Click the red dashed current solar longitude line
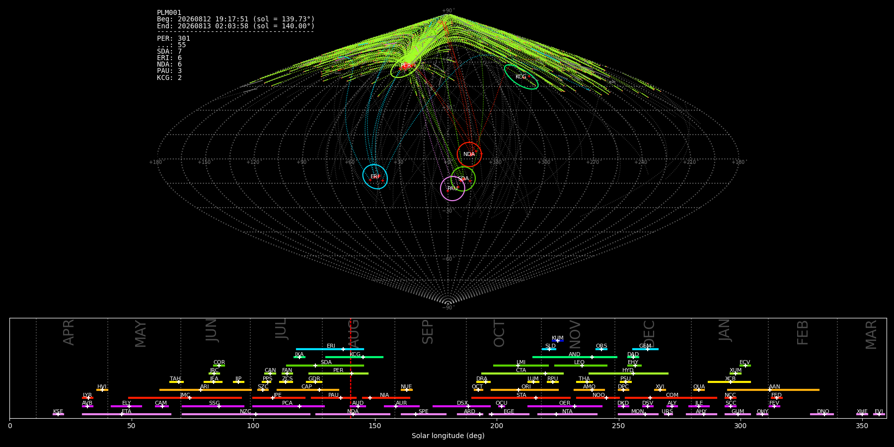Image resolution: width=894 pixels, height=447 pixels. (x=351, y=368)
